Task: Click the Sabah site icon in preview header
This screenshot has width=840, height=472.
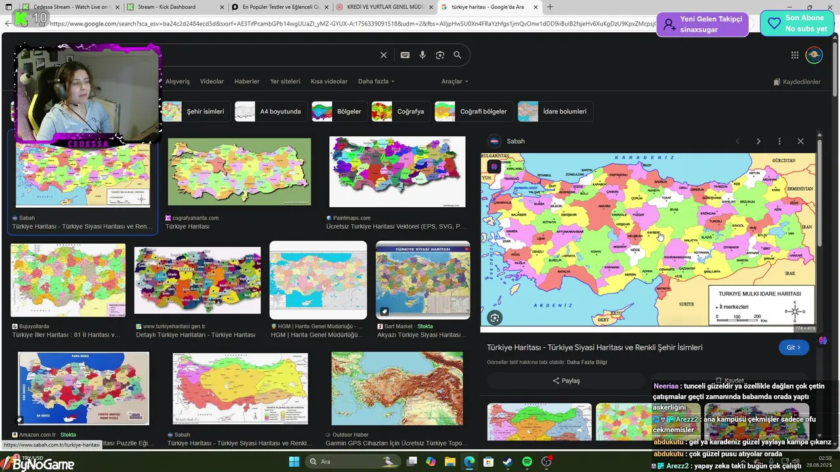Action: click(x=495, y=141)
